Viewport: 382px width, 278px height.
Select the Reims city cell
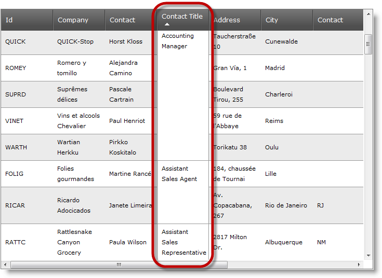287,121
